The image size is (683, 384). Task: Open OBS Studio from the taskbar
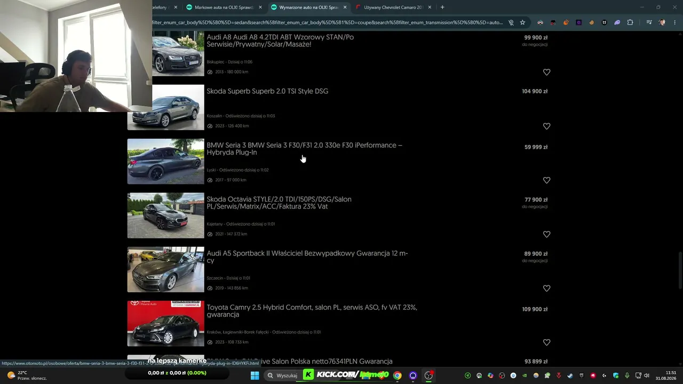point(428,375)
